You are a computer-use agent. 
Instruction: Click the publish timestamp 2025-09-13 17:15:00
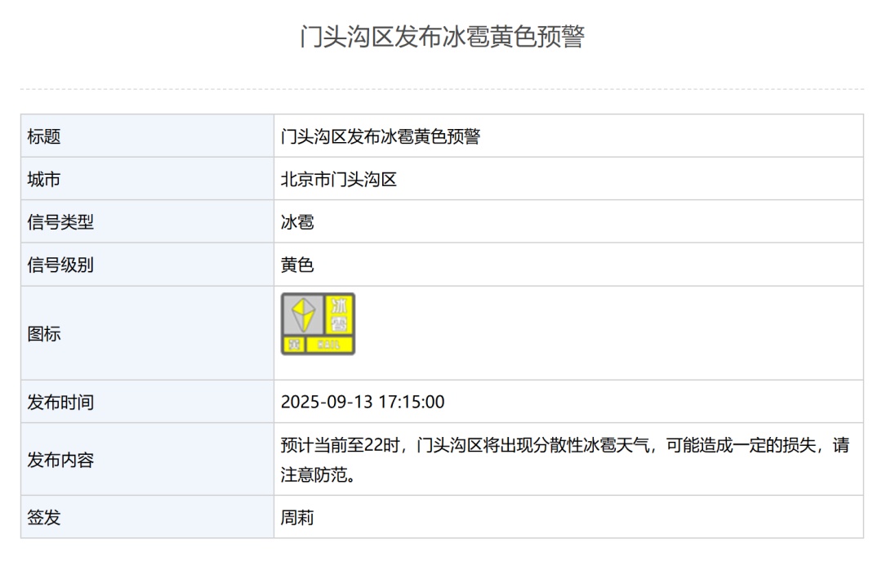pyautogui.click(x=363, y=402)
